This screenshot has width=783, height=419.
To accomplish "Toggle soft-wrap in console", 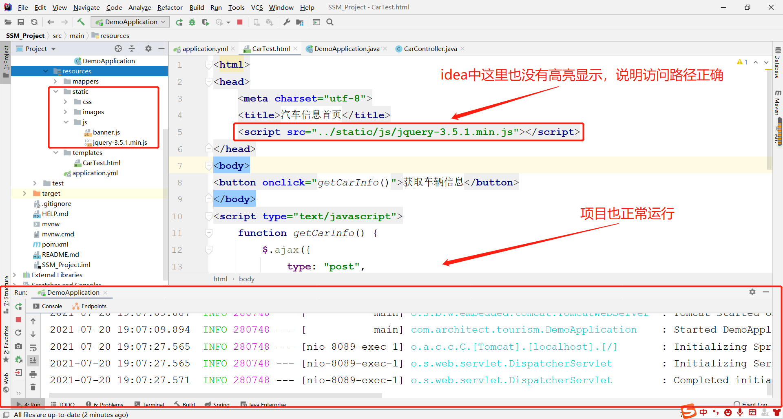I will 33,347.
